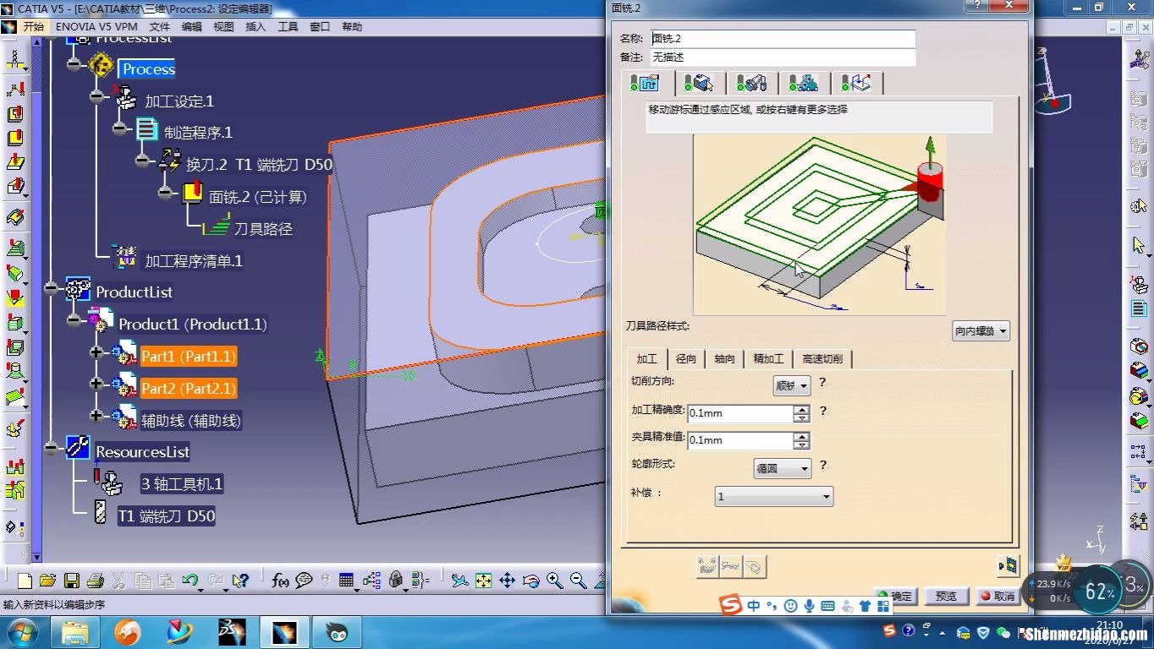Select the Rotate view icon
The height and width of the screenshot is (649, 1154).
coord(530,581)
